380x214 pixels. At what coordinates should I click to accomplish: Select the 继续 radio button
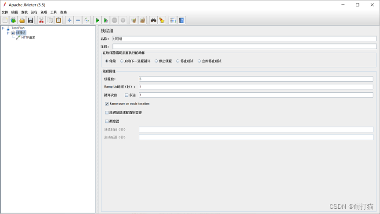tap(107, 61)
